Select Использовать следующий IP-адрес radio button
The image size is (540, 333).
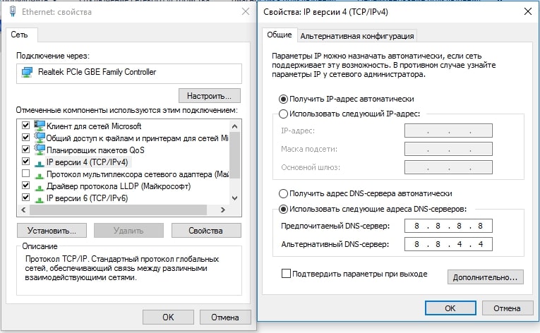coord(283,114)
